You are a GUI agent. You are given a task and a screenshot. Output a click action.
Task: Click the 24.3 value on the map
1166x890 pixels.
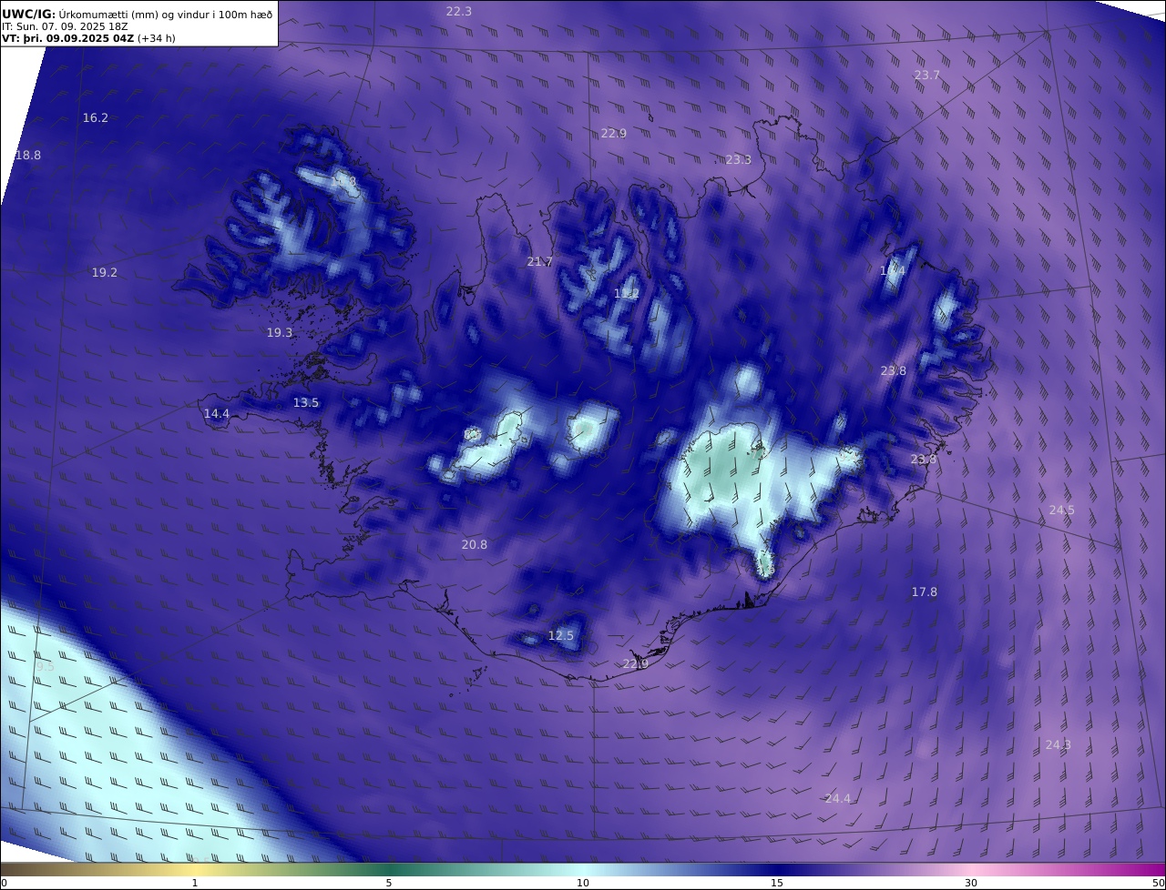coord(1059,745)
